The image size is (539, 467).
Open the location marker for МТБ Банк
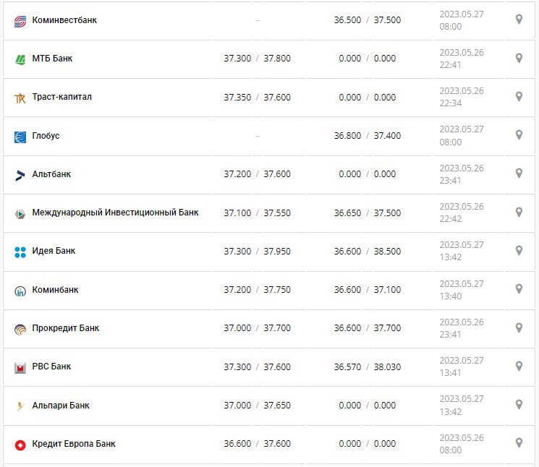[519, 58]
